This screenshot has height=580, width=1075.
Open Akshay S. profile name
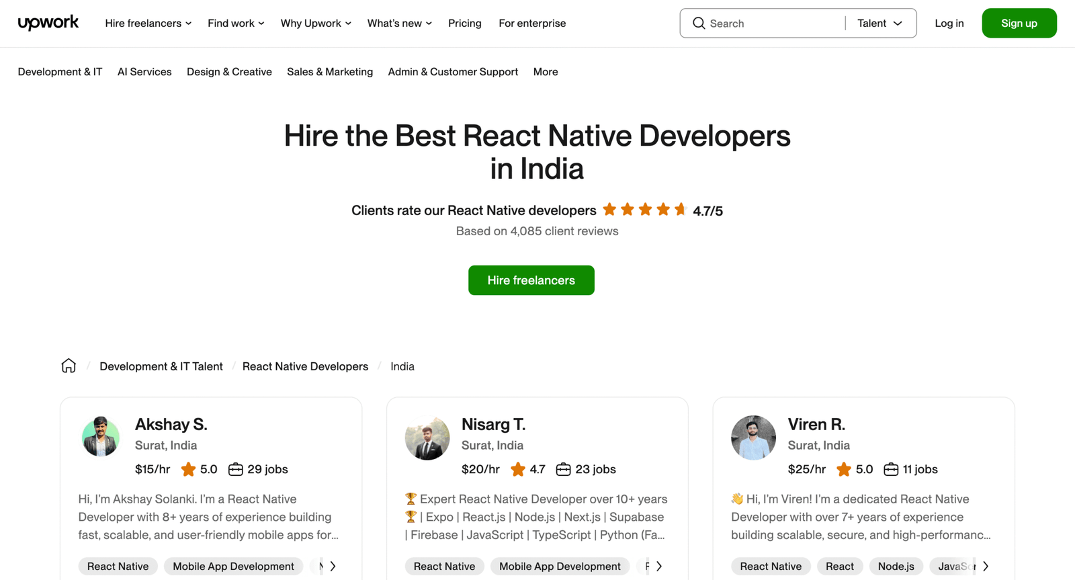[x=171, y=424]
